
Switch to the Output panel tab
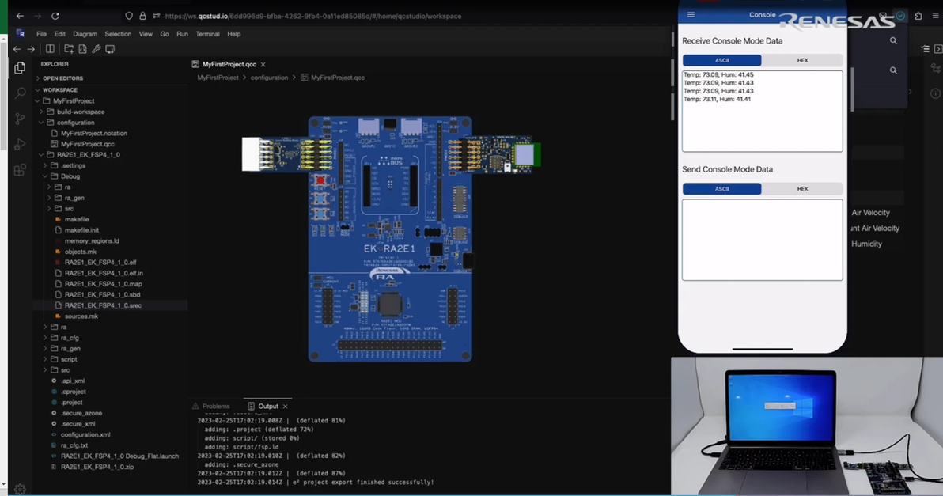(x=268, y=407)
